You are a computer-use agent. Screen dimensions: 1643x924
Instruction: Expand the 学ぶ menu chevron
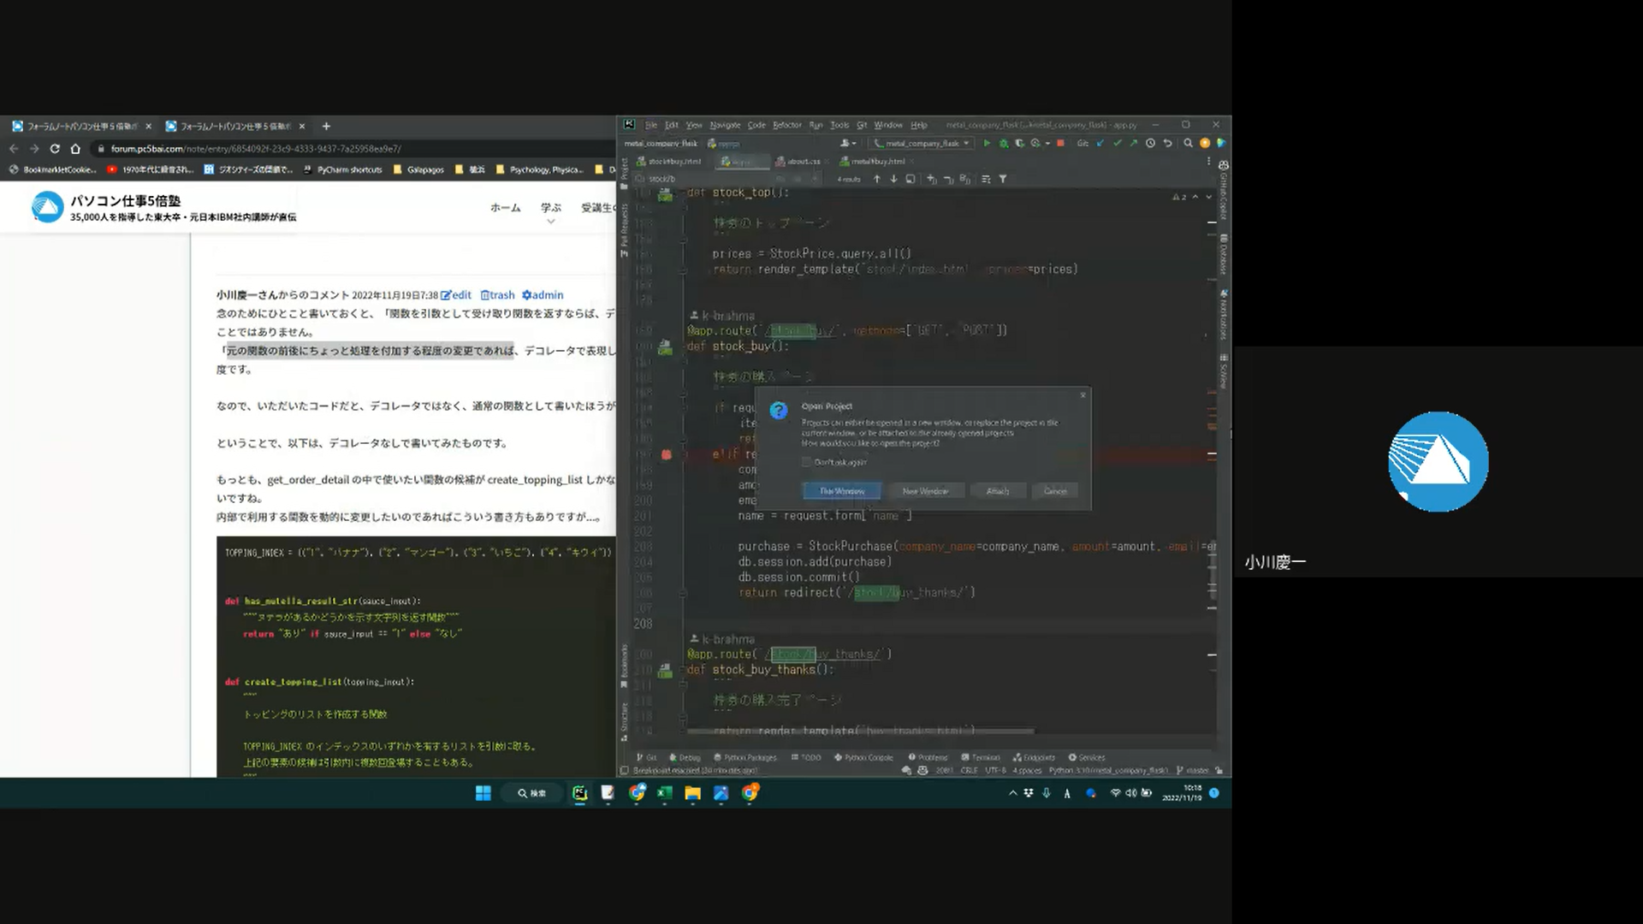(550, 222)
